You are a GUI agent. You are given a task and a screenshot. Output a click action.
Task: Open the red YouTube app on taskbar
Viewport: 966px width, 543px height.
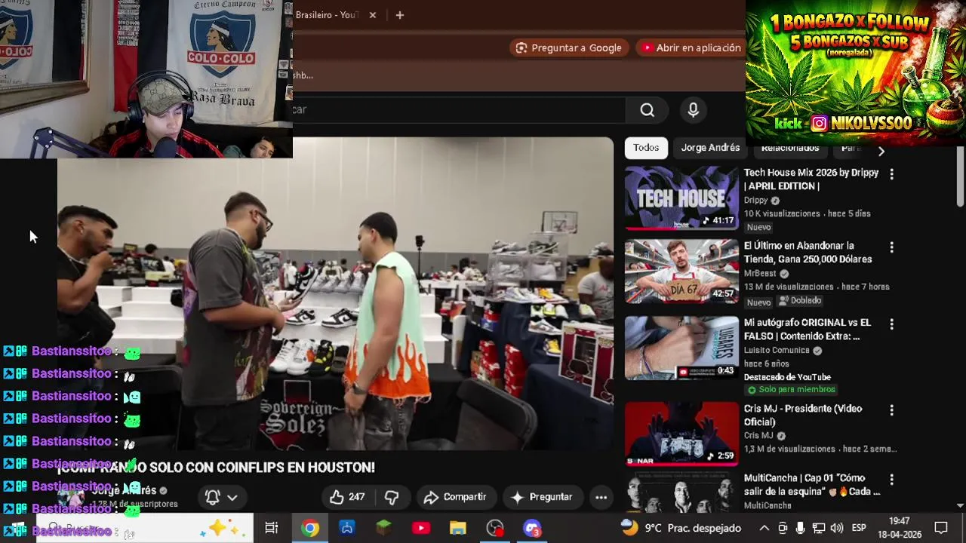[x=421, y=528]
